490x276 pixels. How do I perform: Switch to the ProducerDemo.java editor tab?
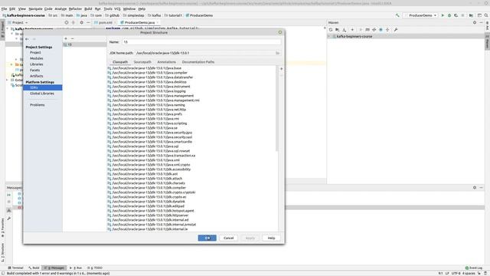[139, 22]
